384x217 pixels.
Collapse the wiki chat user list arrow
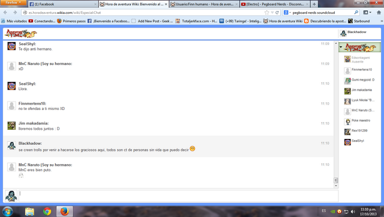tap(341, 47)
